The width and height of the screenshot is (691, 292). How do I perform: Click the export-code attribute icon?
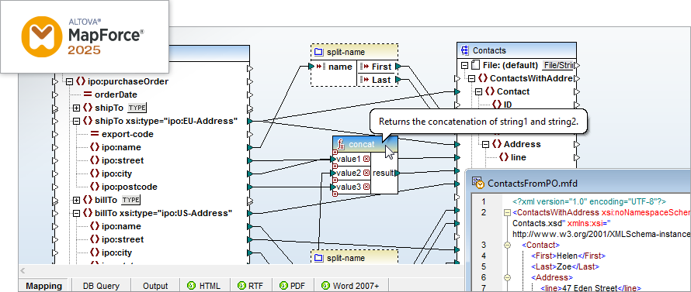coord(94,134)
